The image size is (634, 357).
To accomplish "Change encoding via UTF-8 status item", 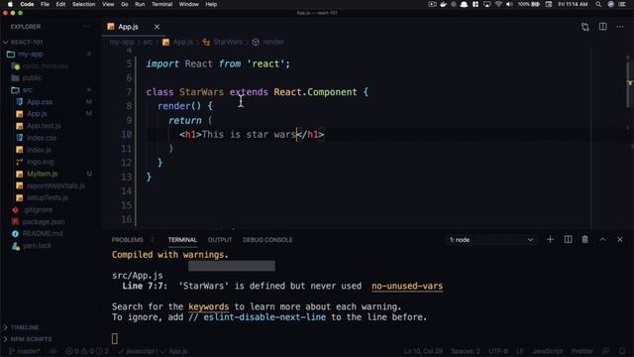I will [x=497, y=351].
